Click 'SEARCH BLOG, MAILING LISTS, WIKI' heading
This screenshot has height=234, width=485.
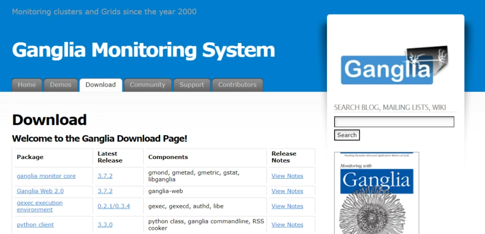390,107
